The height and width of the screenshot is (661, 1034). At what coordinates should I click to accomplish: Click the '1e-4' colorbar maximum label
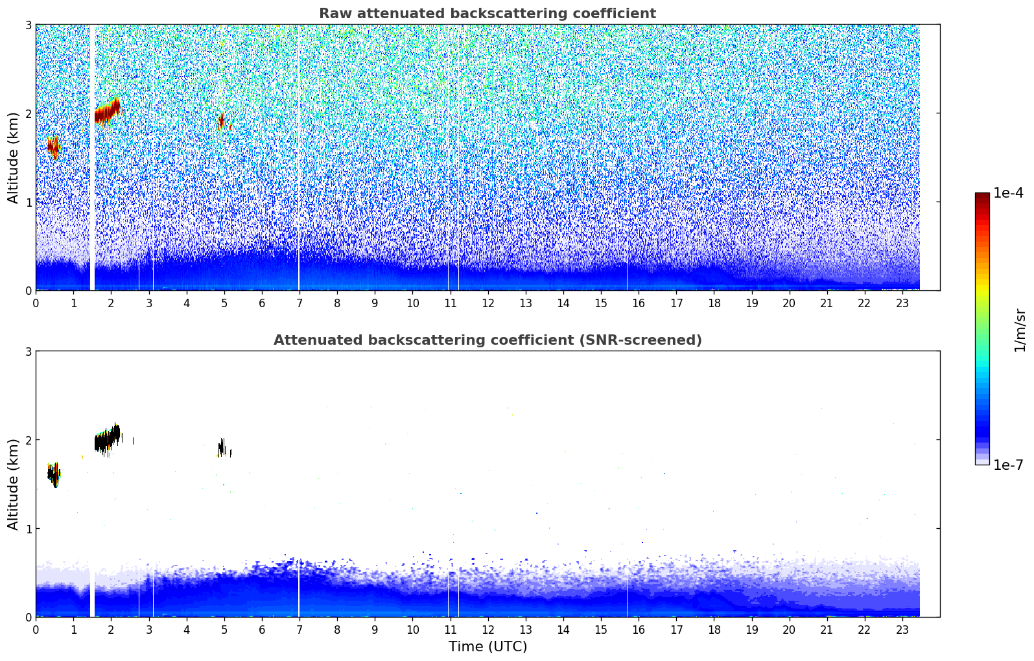[x=1008, y=193]
